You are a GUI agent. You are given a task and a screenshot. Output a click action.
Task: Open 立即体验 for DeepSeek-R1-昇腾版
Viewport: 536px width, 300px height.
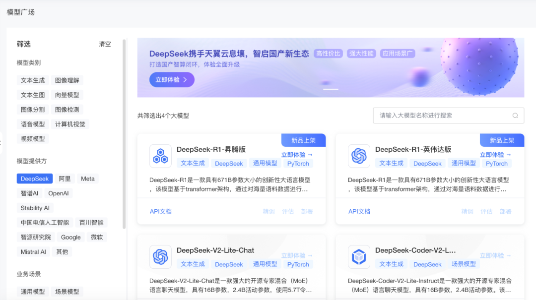[297, 155]
